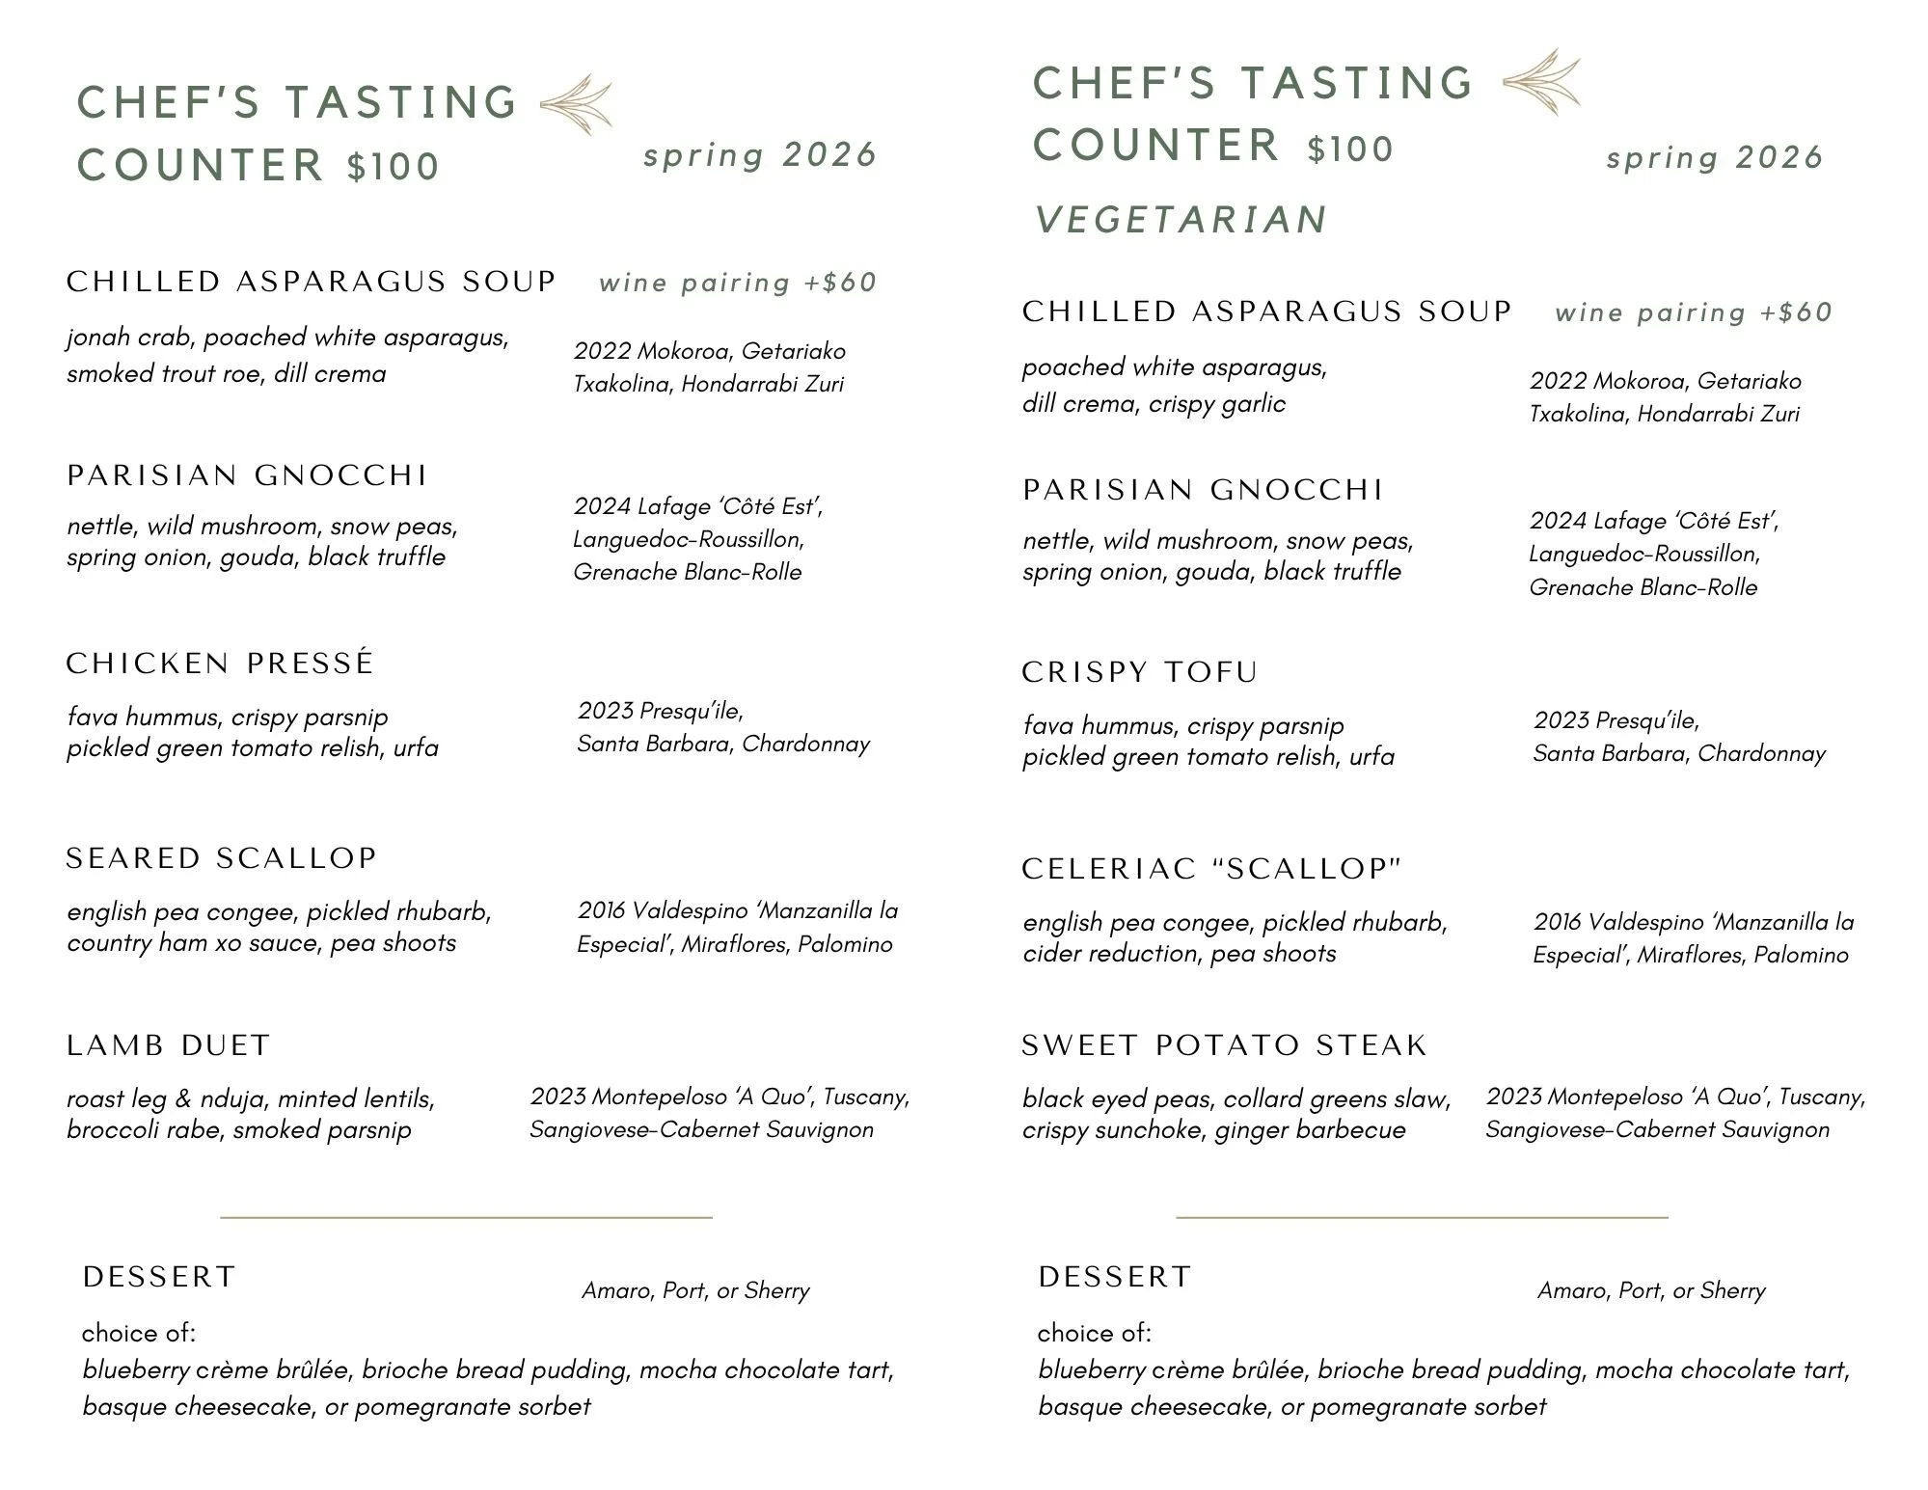
Task: Click the leaf sprig icon on left menu
Action: point(576,104)
